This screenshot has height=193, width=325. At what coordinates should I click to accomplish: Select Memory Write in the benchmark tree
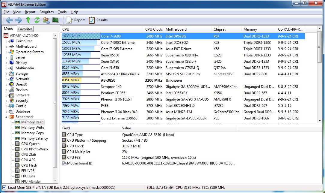(32, 128)
